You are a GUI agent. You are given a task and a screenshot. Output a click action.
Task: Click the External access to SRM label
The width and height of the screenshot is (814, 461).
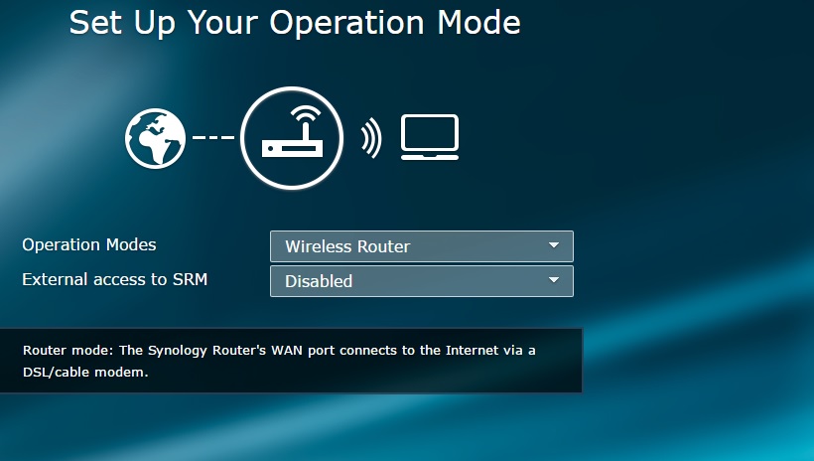click(115, 279)
